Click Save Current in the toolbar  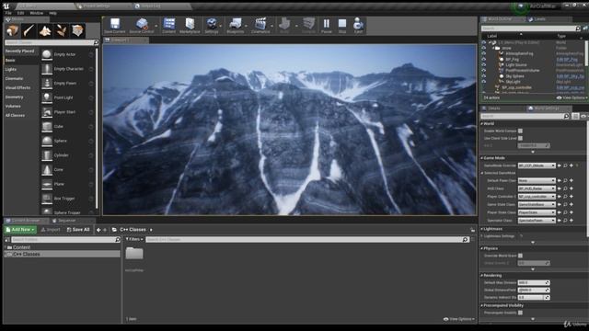[114, 26]
